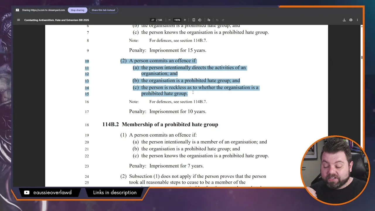Click highlighted text (2) A person commits an offence

pos(158,61)
